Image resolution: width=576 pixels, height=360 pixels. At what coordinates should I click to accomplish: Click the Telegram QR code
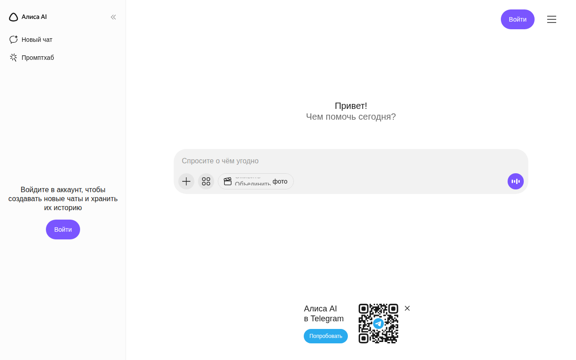(x=378, y=324)
